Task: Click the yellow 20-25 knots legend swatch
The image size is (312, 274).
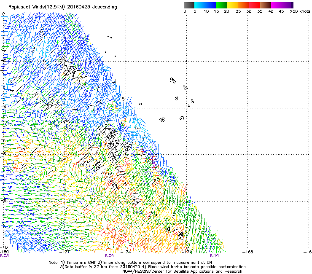Action: pos(233,5)
